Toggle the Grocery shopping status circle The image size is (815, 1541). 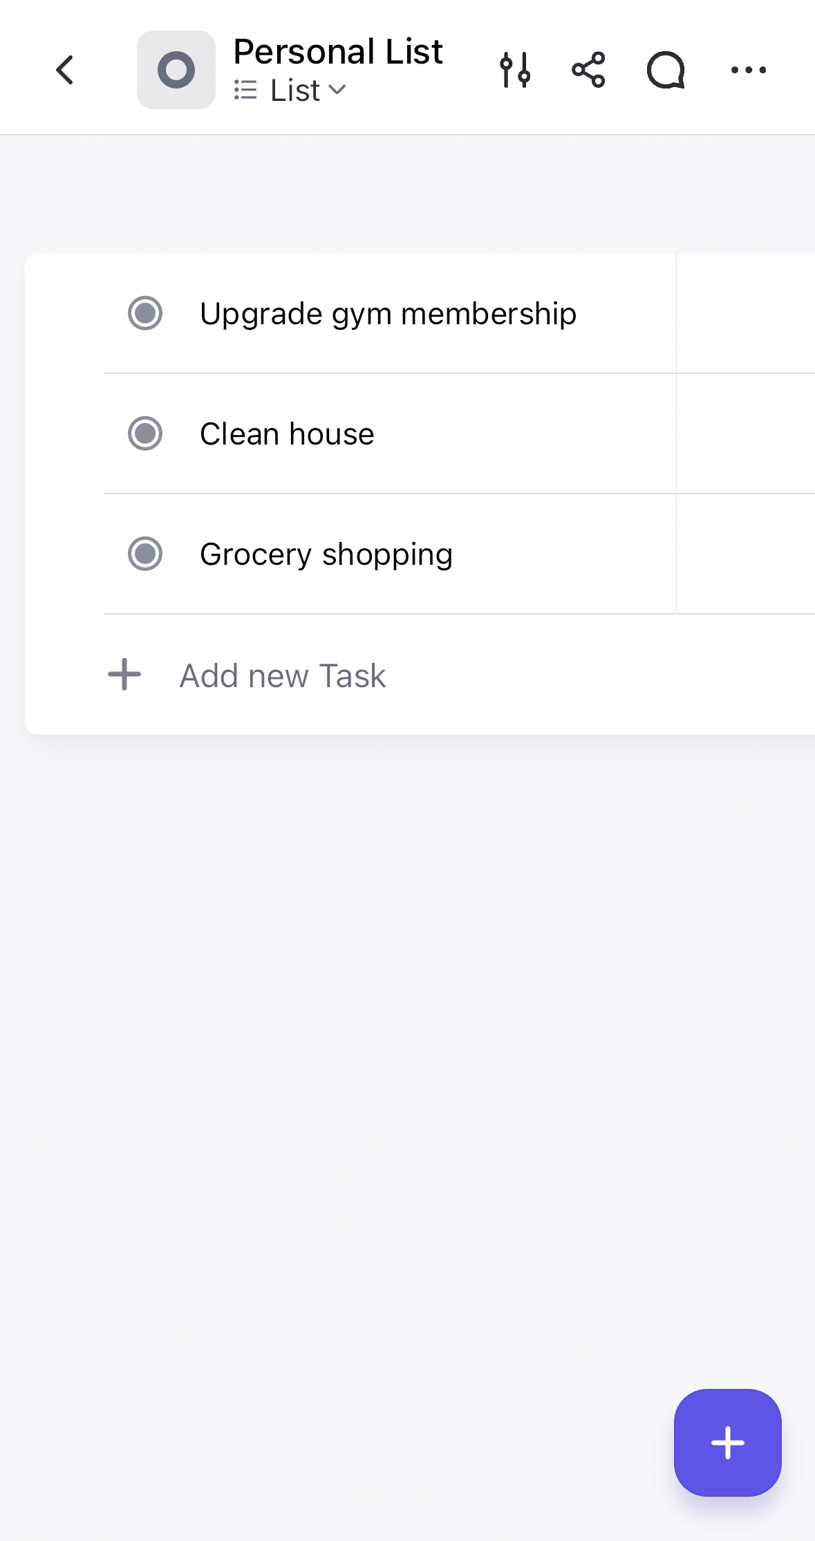[x=145, y=554]
